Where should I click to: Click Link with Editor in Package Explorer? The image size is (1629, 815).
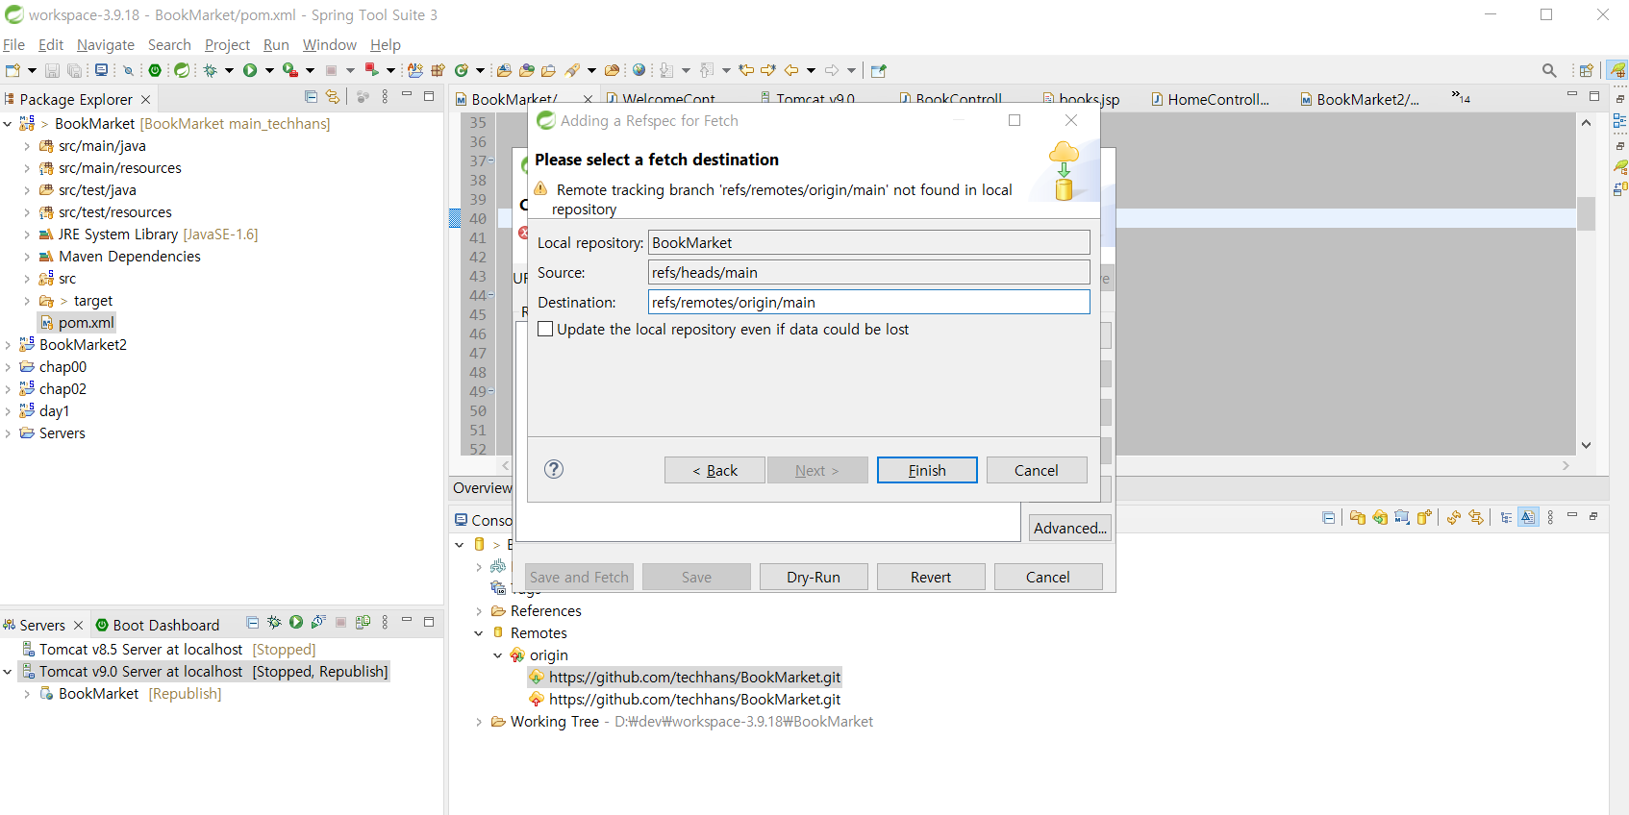click(333, 97)
